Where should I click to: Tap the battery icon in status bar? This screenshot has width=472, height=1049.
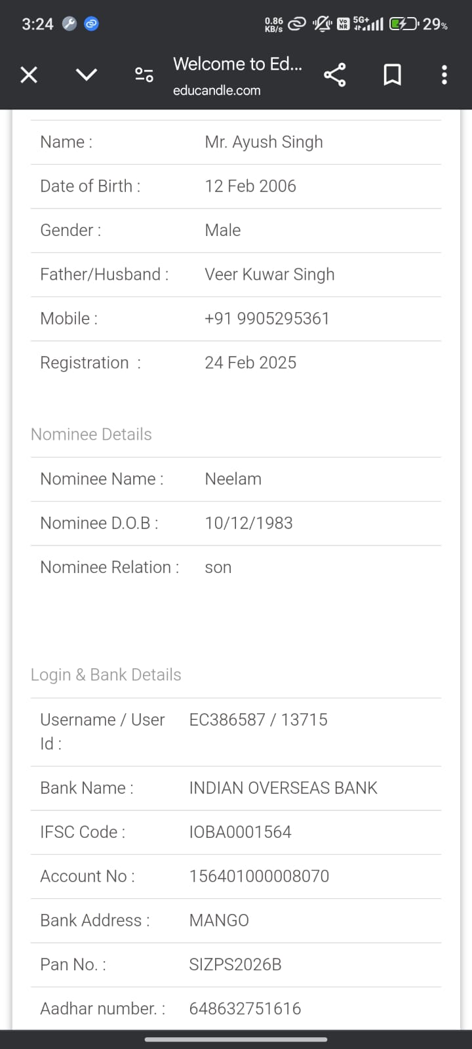403,24
